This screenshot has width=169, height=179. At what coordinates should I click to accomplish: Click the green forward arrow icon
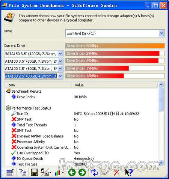tap(82, 172)
